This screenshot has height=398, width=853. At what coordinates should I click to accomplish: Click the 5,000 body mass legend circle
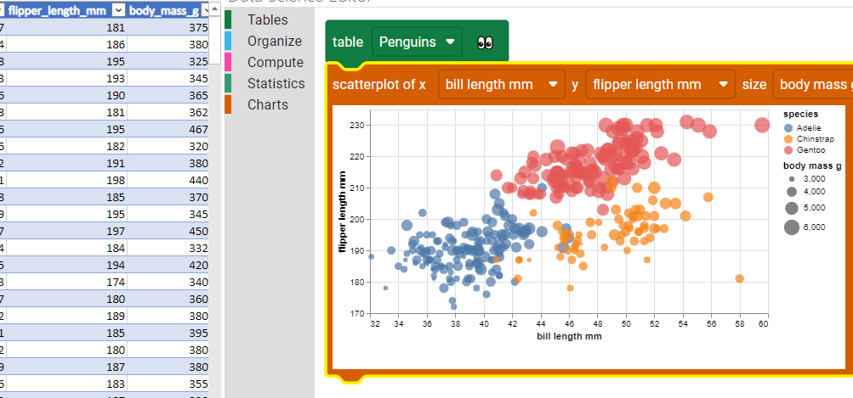click(791, 208)
